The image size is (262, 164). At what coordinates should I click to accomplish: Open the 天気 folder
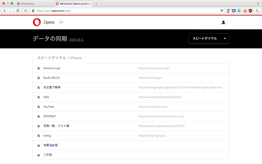pos(47,155)
